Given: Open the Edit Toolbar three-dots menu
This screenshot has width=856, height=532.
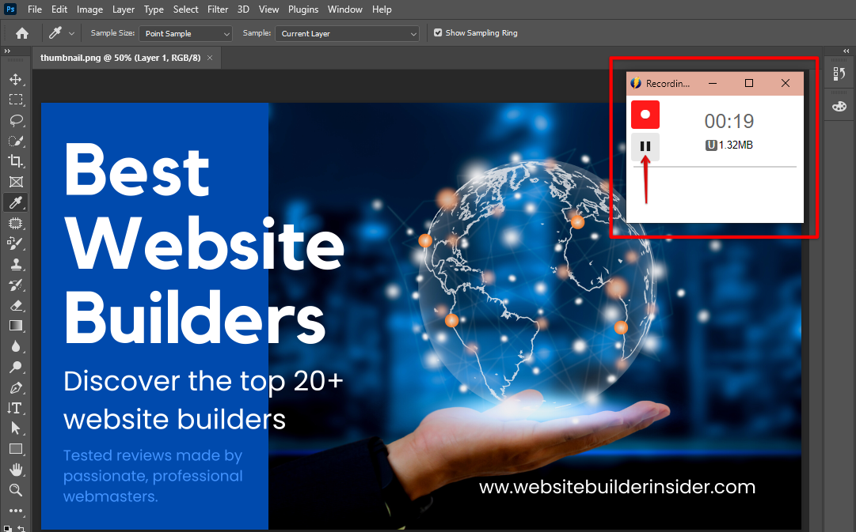Looking at the screenshot, I should tap(16, 511).
